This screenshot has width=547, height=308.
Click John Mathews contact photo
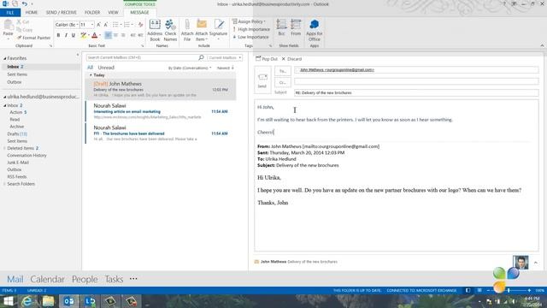521,263
